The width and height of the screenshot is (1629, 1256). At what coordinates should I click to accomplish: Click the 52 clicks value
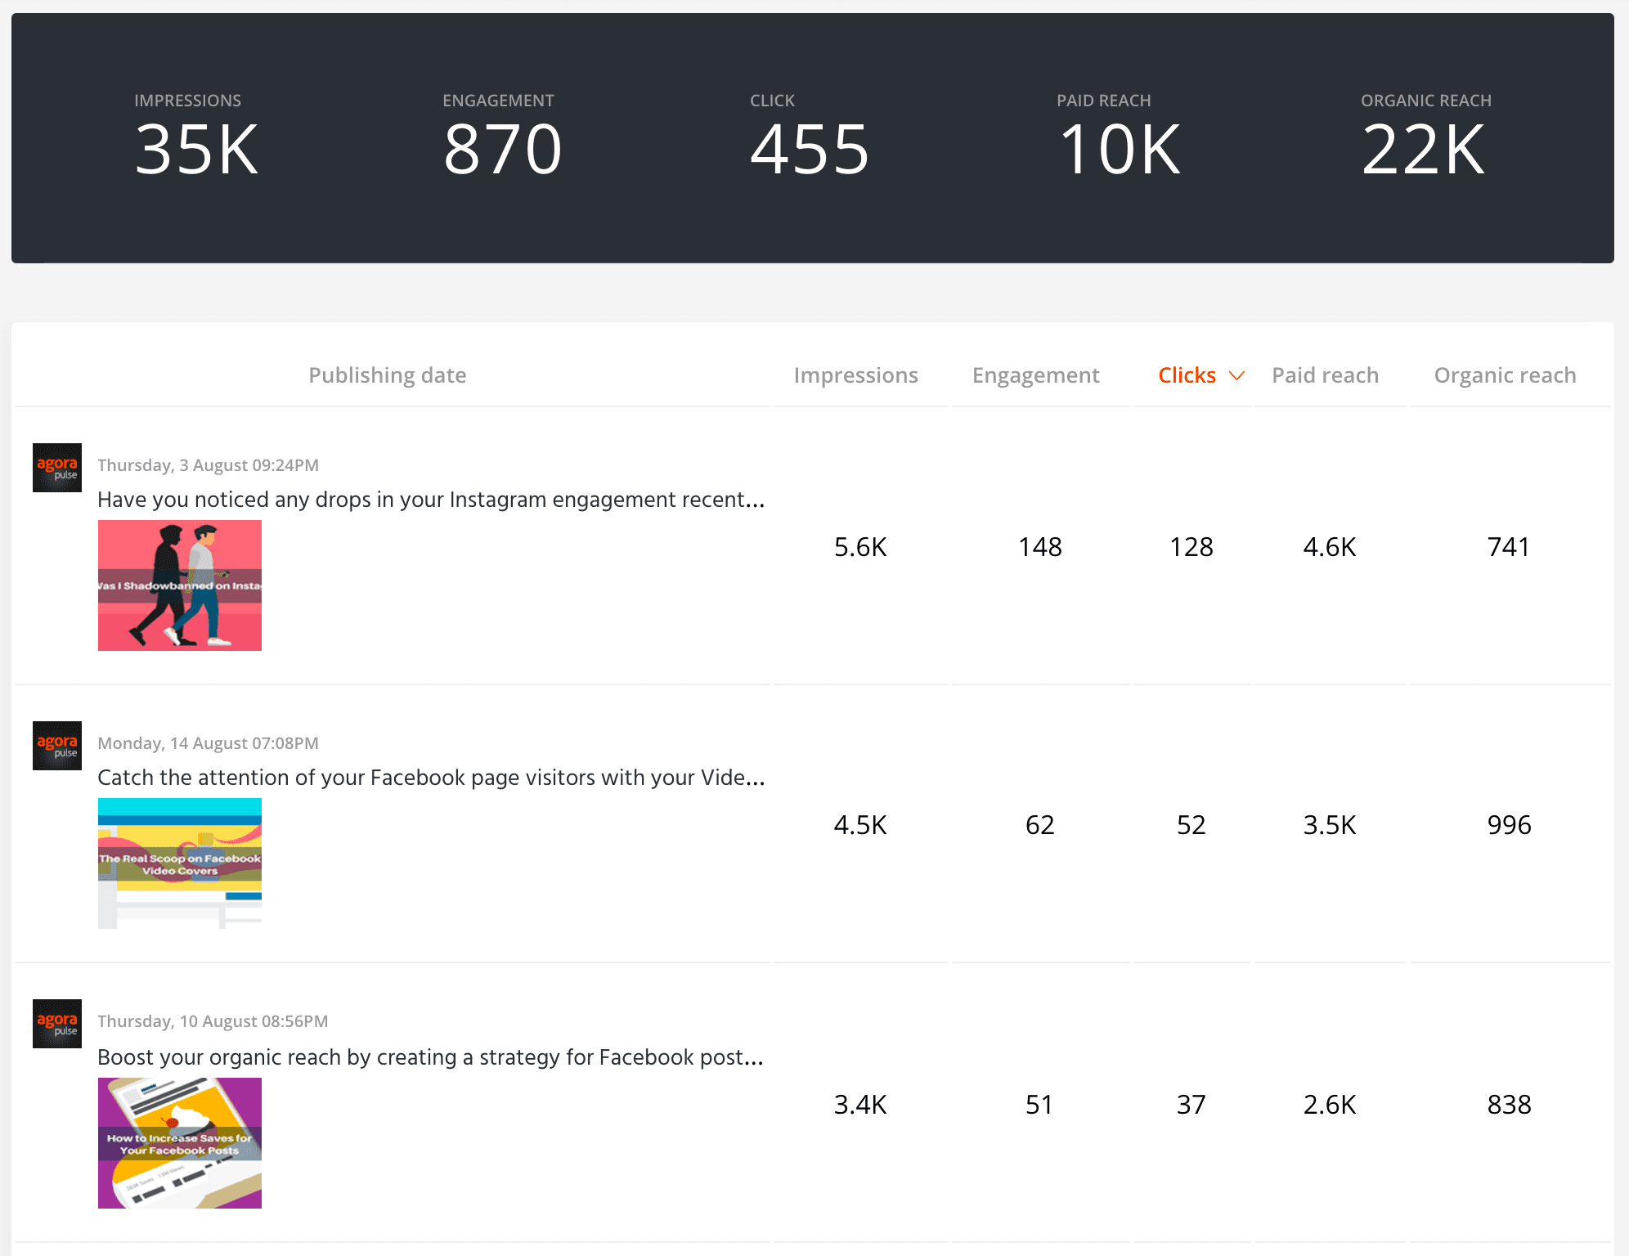(x=1191, y=825)
